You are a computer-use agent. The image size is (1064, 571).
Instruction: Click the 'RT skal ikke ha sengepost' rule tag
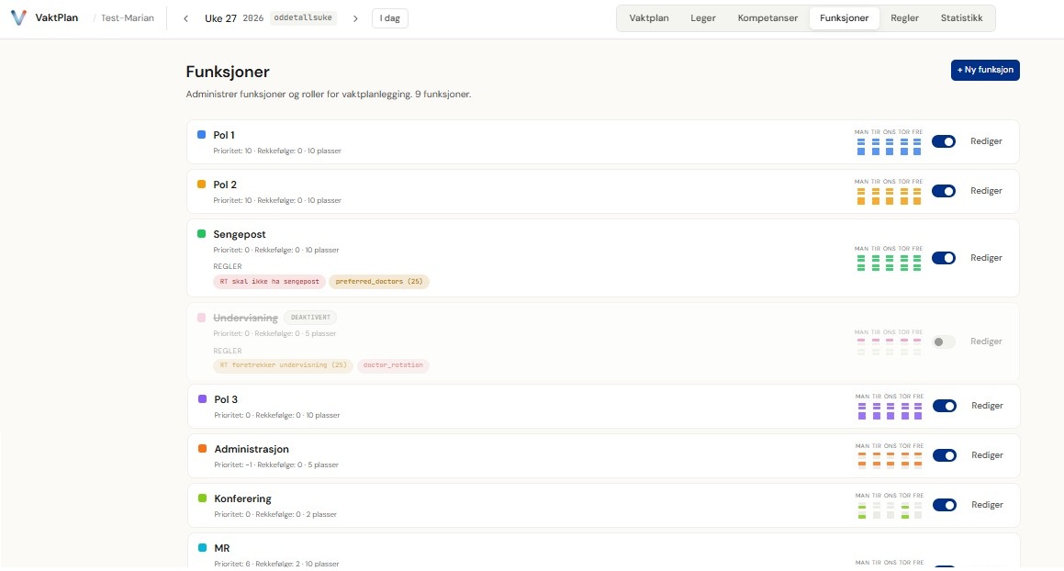(x=269, y=281)
